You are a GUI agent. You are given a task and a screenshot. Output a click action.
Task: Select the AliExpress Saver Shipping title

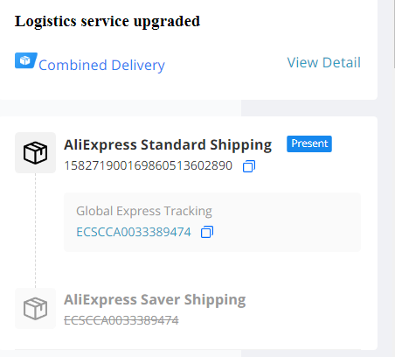(x=155, y=300)
